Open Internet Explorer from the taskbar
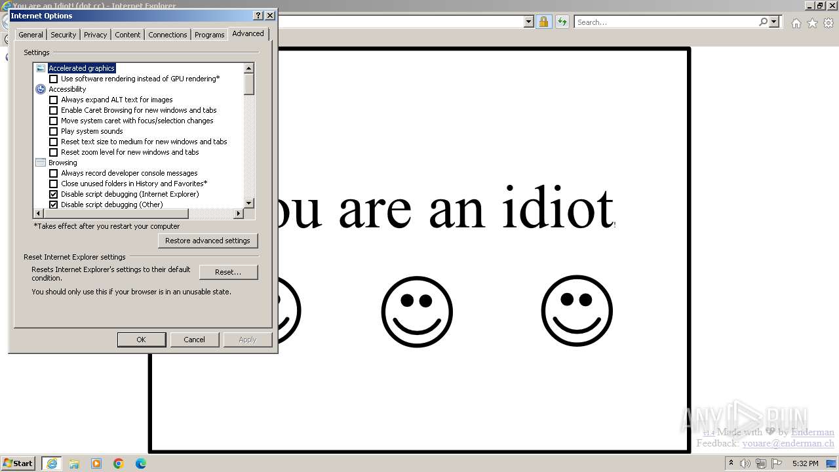Image resolution: width=839 pixels, height=472 pixels. click(52, 463)
